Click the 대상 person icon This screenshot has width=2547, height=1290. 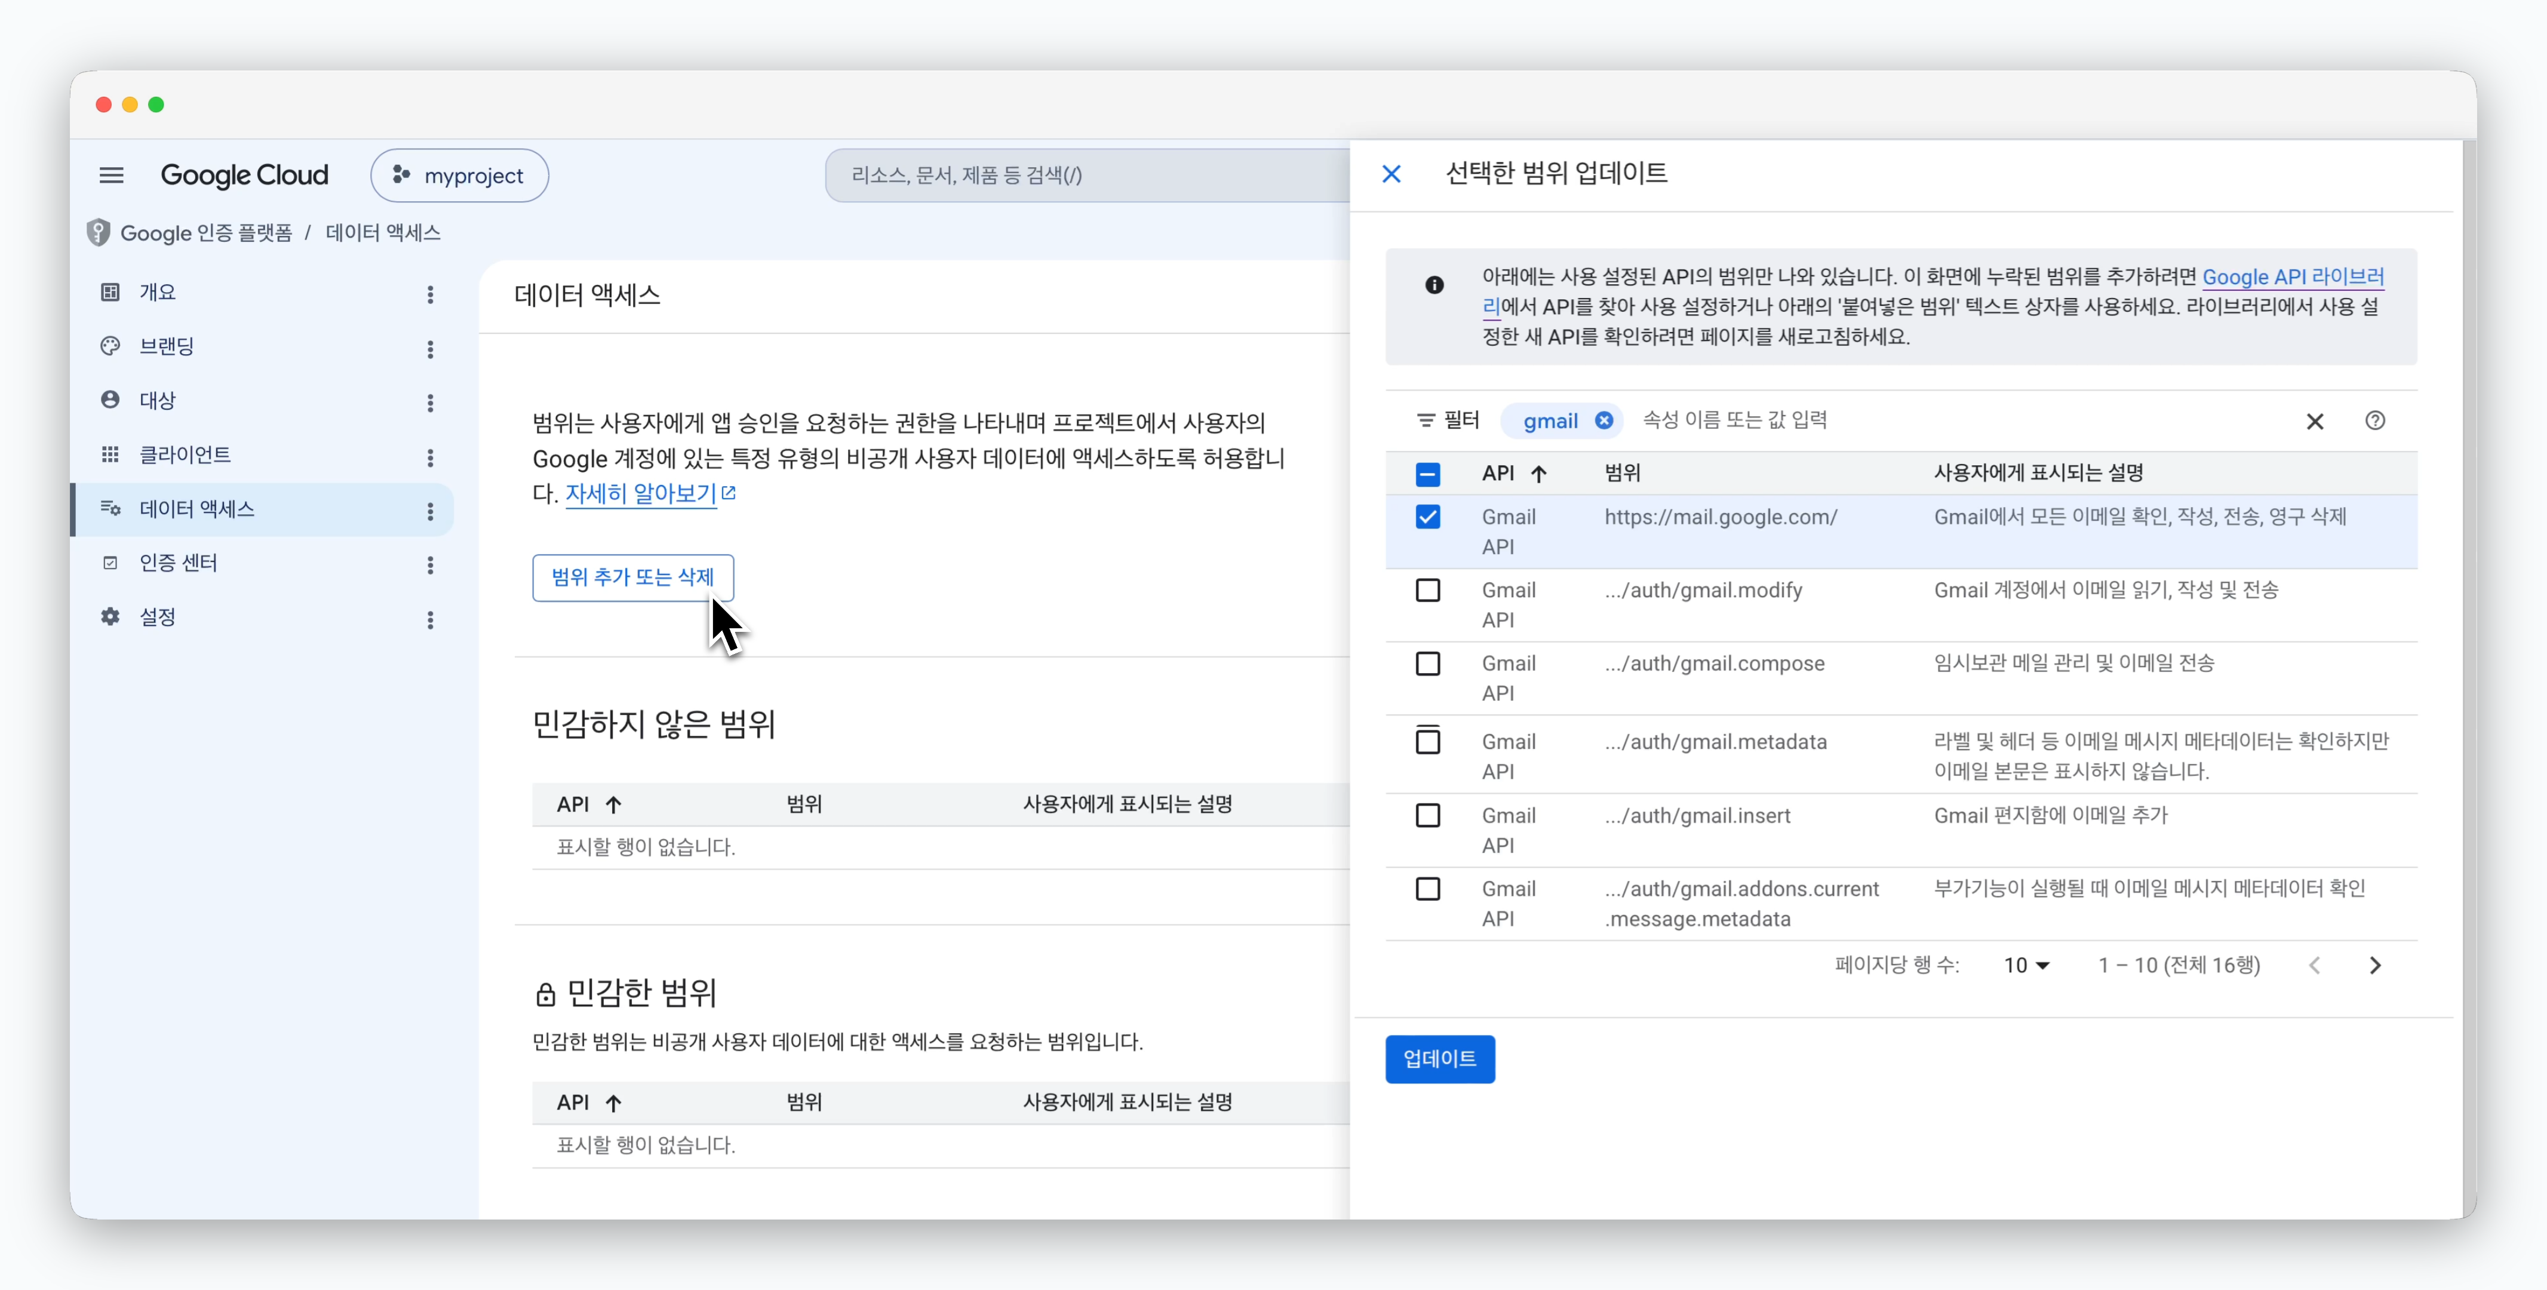click(x=110, y=400)
